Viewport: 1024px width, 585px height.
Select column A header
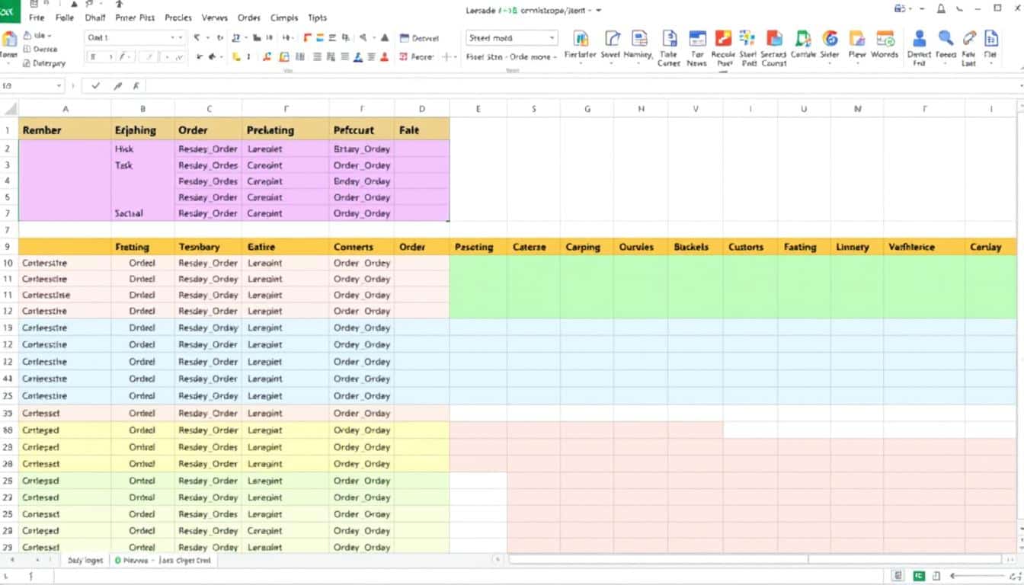[x=66, y=109]
